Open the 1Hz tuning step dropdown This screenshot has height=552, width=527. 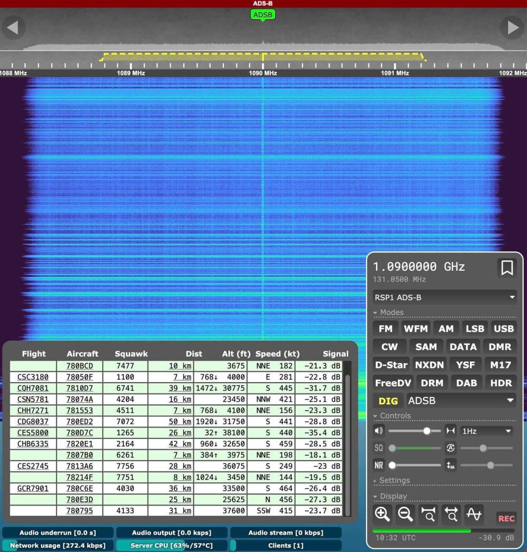click(486, 431)
